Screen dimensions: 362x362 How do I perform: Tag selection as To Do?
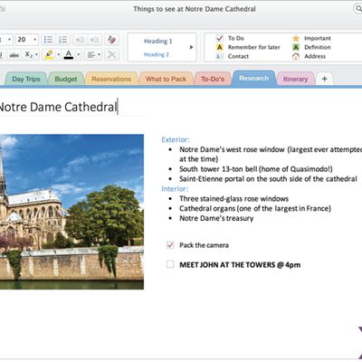coord(236,38)
